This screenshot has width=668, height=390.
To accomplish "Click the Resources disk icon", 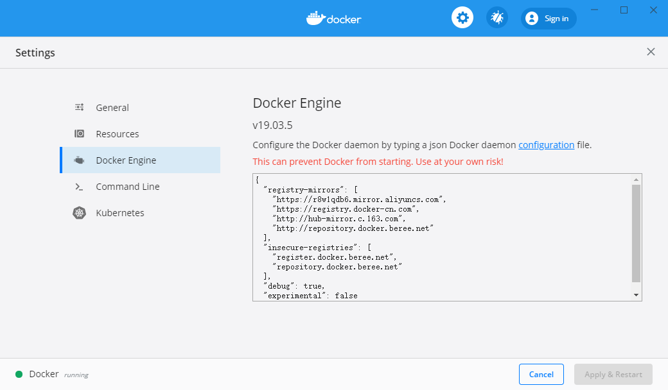I will tap(79, 133).
